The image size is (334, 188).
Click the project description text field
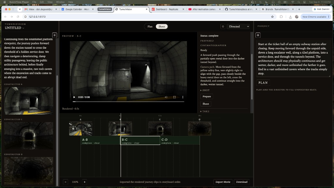tap(293, 59)
